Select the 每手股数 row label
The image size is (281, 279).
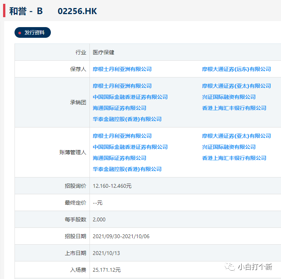click(x=75, y=219)
